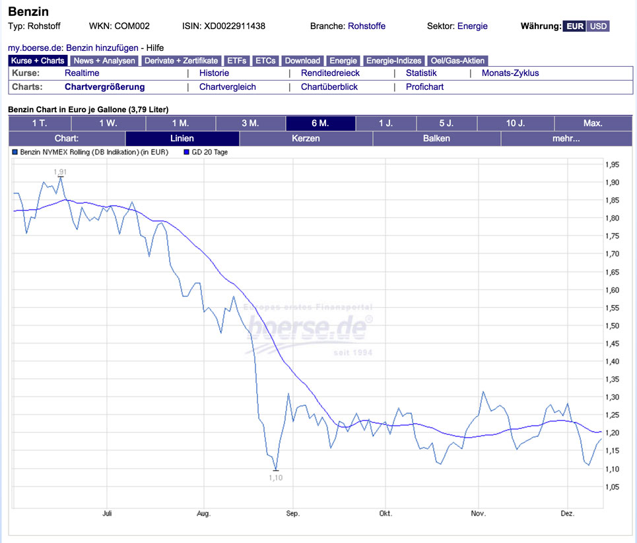
Task: Open the Historie link
Action: (214, 73)
